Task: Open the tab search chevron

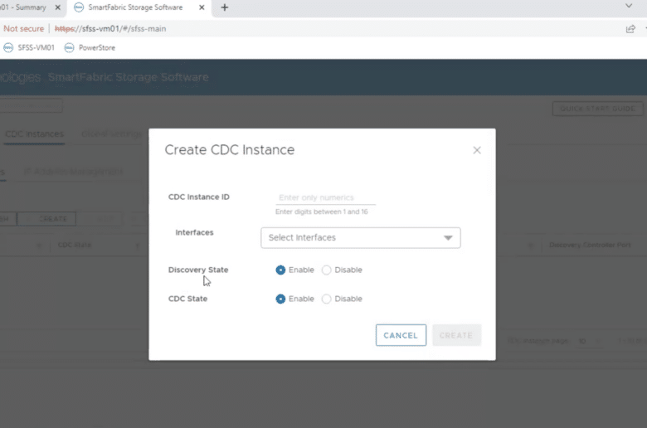Action: pos(629,6)
